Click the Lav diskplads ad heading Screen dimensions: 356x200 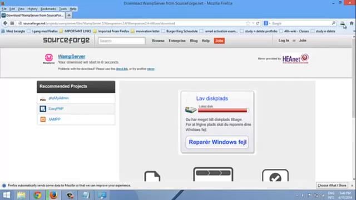[x=212, y=98]
